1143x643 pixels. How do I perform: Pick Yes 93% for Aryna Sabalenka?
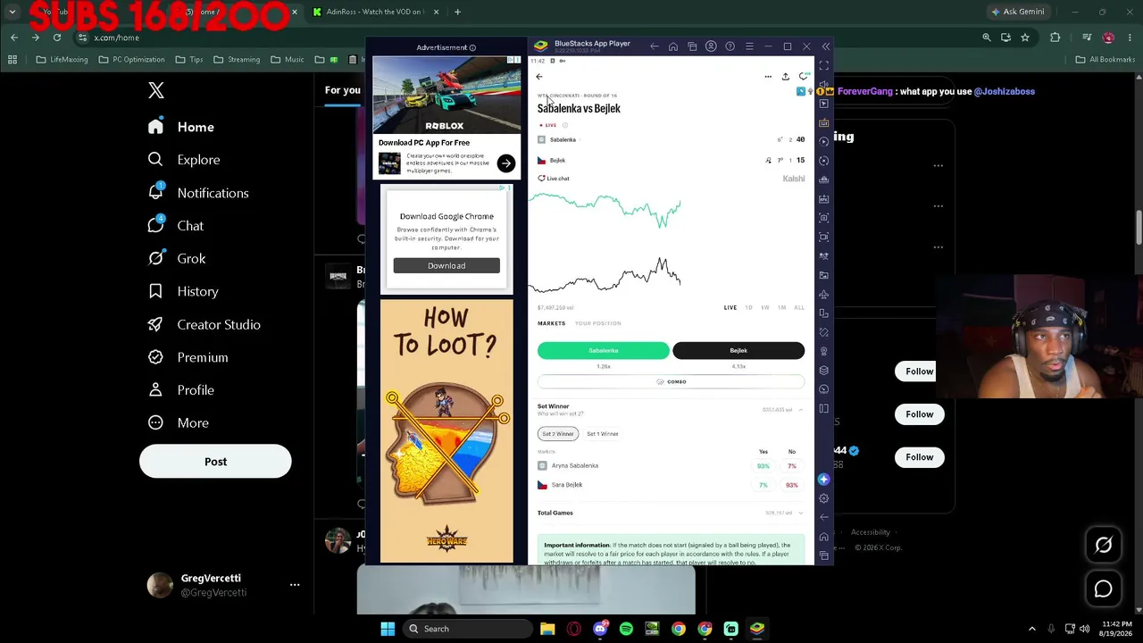click(763, 466)
